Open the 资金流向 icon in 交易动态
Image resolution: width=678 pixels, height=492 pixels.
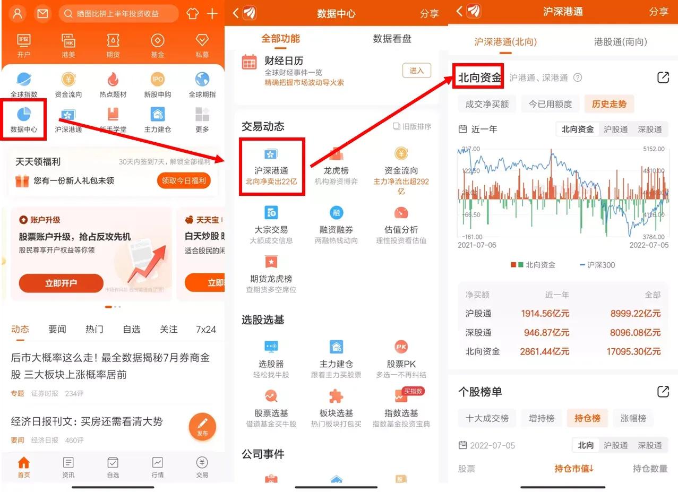(x=401, y=165)
